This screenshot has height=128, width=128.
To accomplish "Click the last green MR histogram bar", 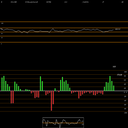I will point(114,88).
